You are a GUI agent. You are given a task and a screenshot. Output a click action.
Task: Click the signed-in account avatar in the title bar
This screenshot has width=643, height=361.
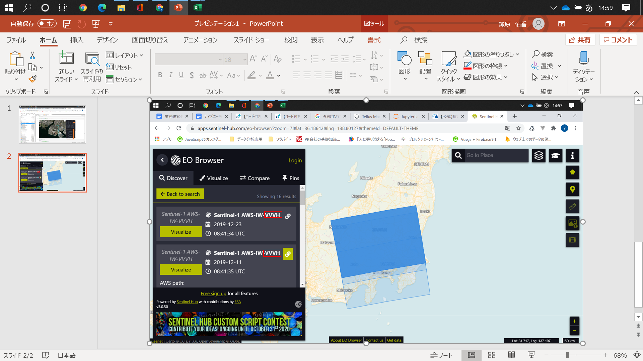(x=539, y=24)
